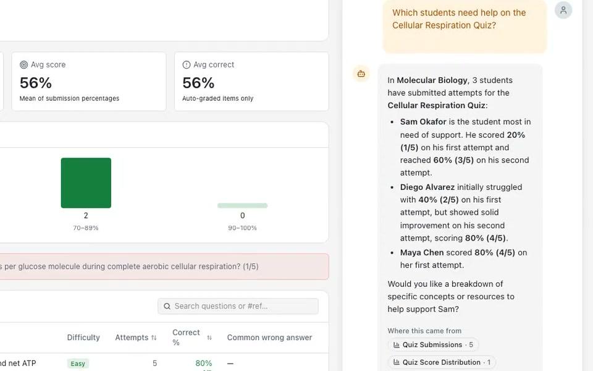Click the 80% correct value in table
The image size is (593, 371).
click(203, 364)
